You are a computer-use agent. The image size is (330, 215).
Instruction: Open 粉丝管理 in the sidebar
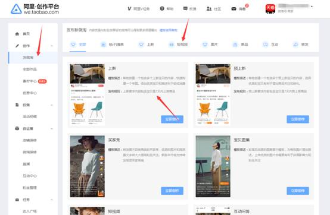coord(30,188)
